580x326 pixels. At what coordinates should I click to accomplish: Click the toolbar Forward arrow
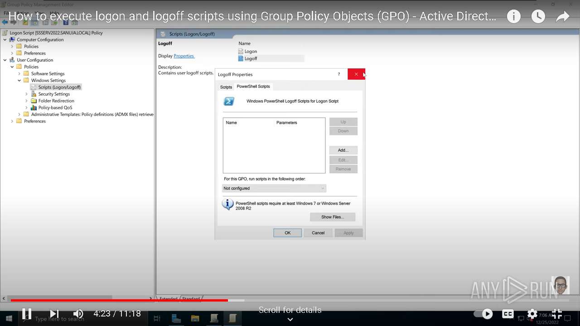click(x=14, y=22)
